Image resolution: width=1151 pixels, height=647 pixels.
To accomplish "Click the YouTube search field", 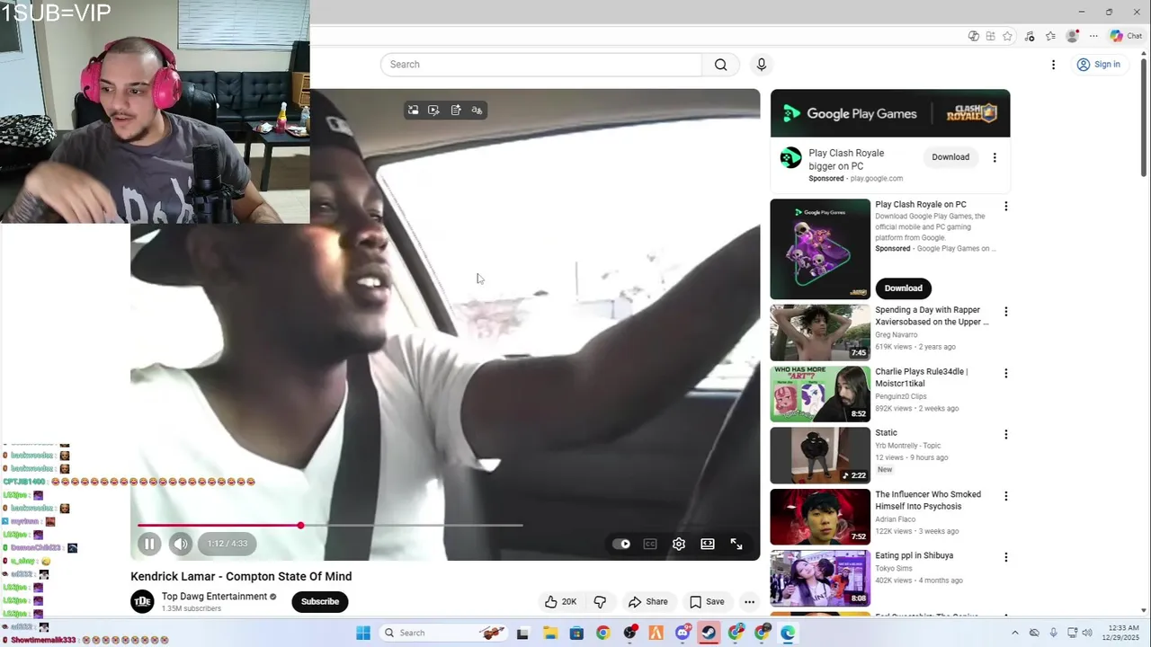I will click(540, 65).
